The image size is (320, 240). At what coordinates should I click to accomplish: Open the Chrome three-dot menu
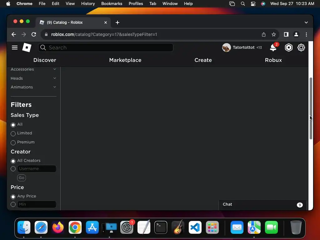(306, 34)
